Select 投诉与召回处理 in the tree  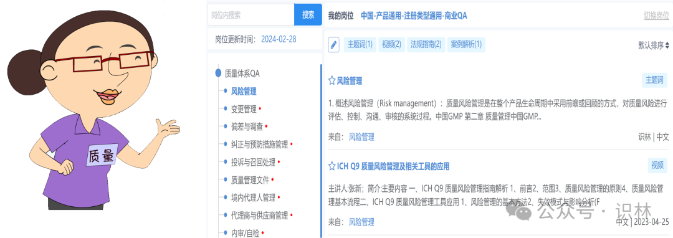point(253,162)
